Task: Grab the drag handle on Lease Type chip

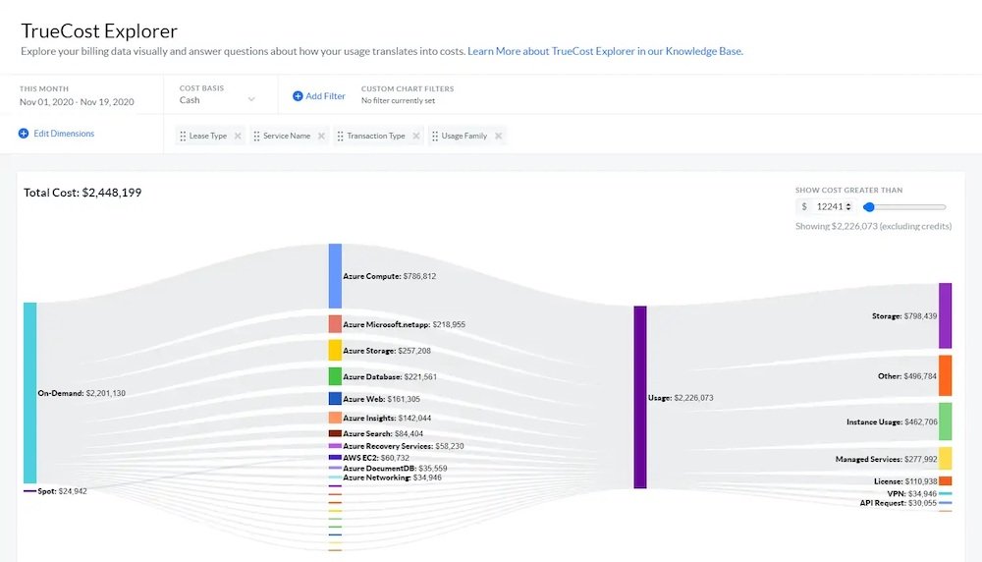Action: pos(183,136)
